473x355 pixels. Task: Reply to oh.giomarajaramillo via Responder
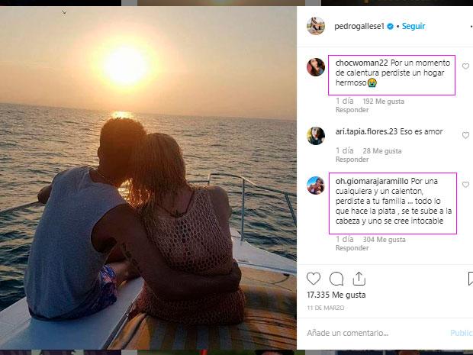[x=352, y=248]
